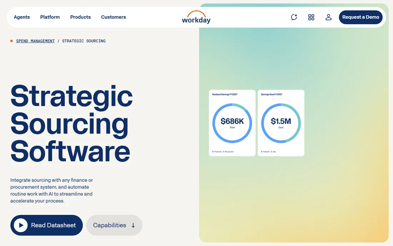
Task: Jump to Capabilities section
Action: 114,225
